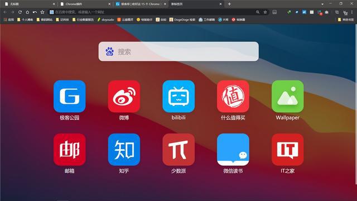Open the DogeDoge 搜索 bookmark
Image resolution: width=357 pixels, height=201 pixels.
click(182, 20)
